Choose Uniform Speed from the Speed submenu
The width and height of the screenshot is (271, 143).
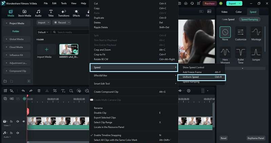tap(202, 77)
